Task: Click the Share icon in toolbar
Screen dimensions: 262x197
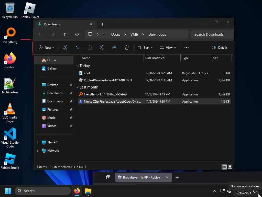Action: [114, 47]
